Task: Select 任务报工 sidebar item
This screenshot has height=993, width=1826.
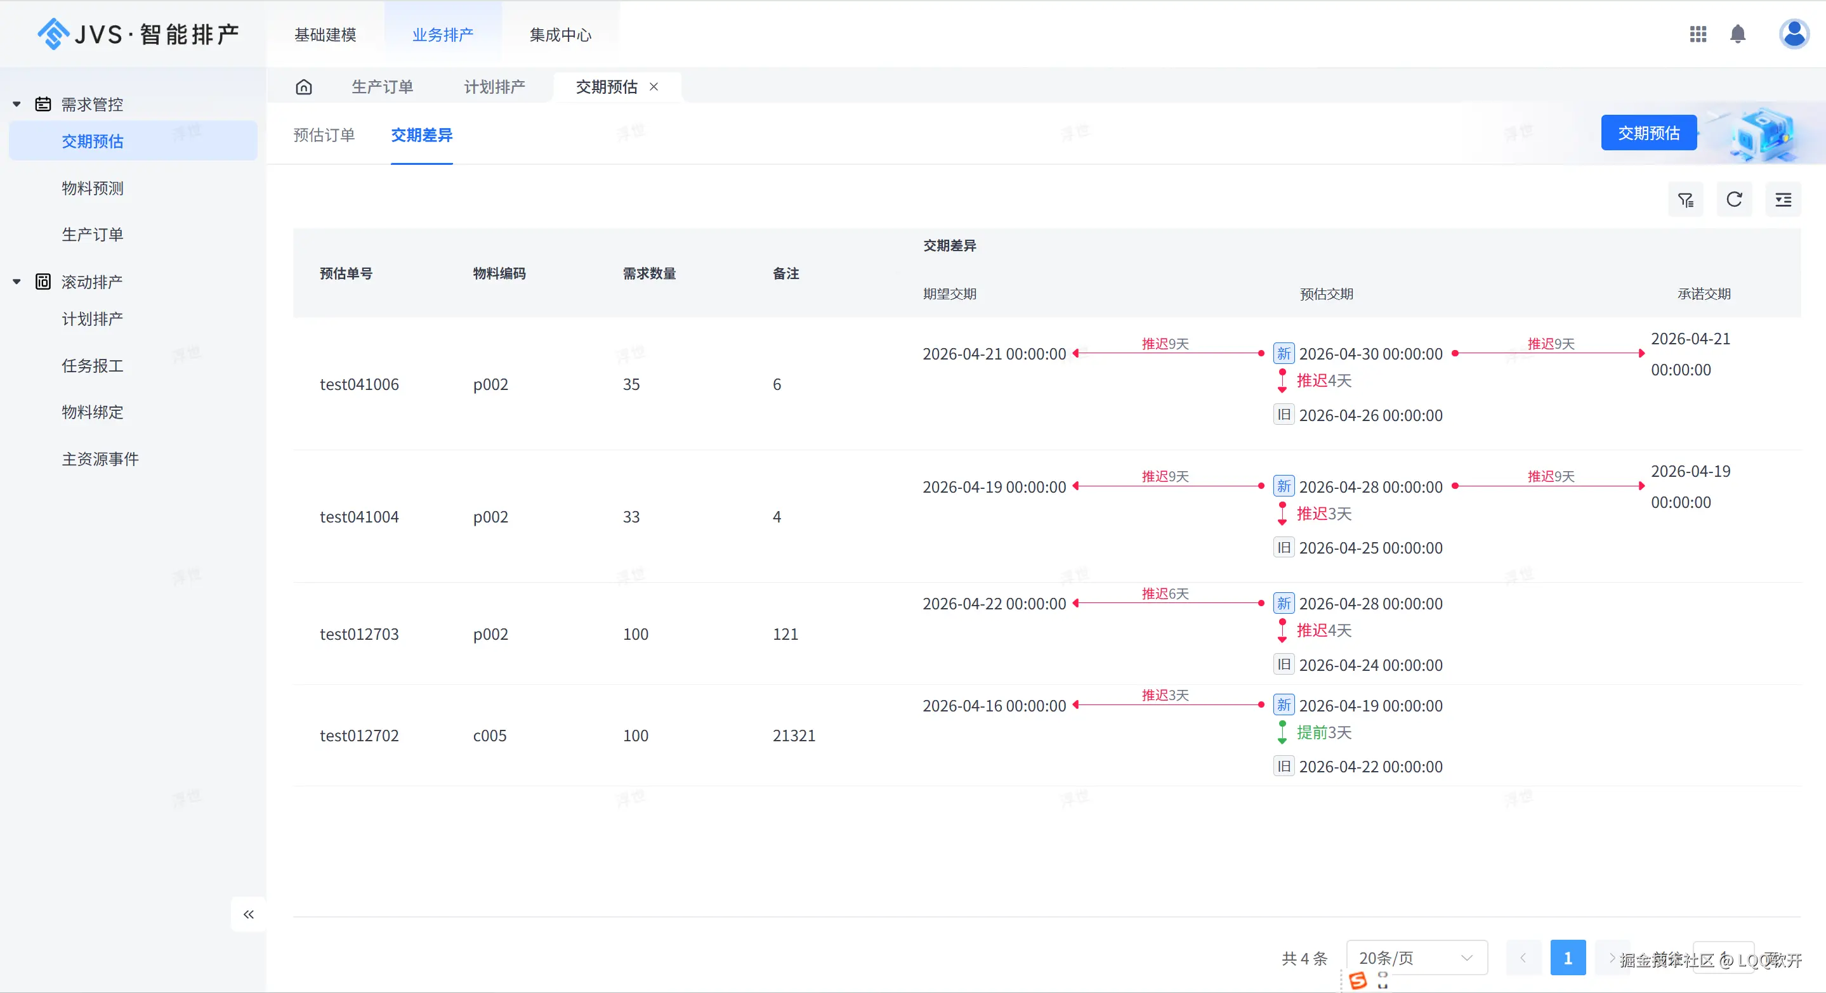Action: click(x=92, y=365)
